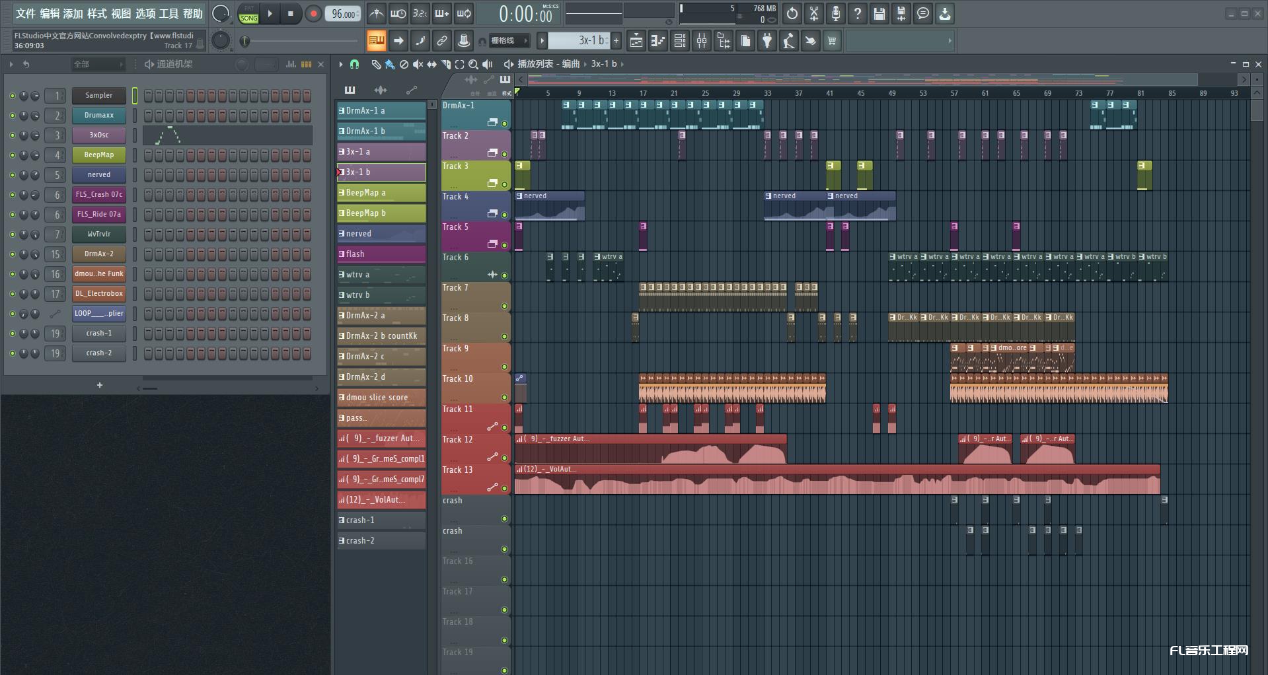
Task: Toggle PAT/SONG mode switch
Action: click(x=249, y=13)
